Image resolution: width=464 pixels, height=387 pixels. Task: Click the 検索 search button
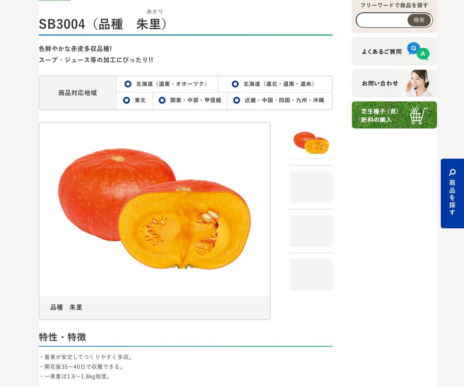tap(419, 20)
